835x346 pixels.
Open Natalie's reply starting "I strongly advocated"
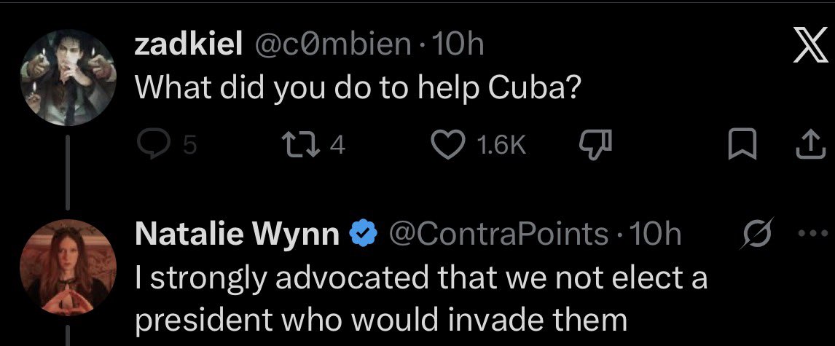tap(421, 299)
